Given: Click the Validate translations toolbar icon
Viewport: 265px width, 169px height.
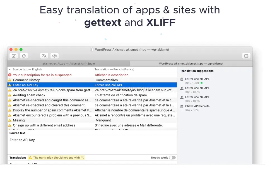Looking at the screenshot, I should click(13, 56).
